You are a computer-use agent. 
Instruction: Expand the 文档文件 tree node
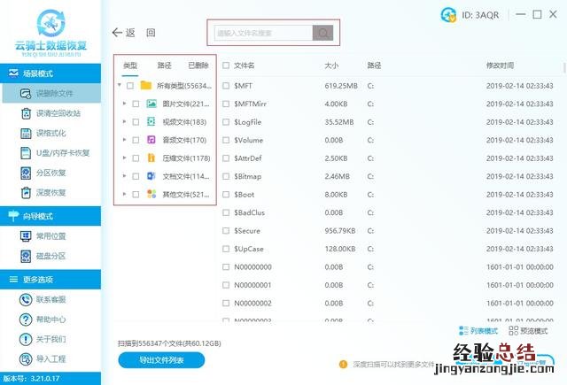click(x=124, y=176)
